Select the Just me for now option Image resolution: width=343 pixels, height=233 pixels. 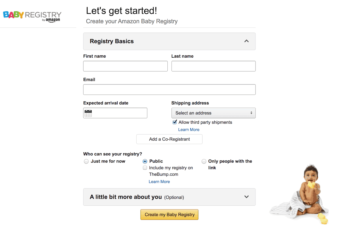pos(86,161)
